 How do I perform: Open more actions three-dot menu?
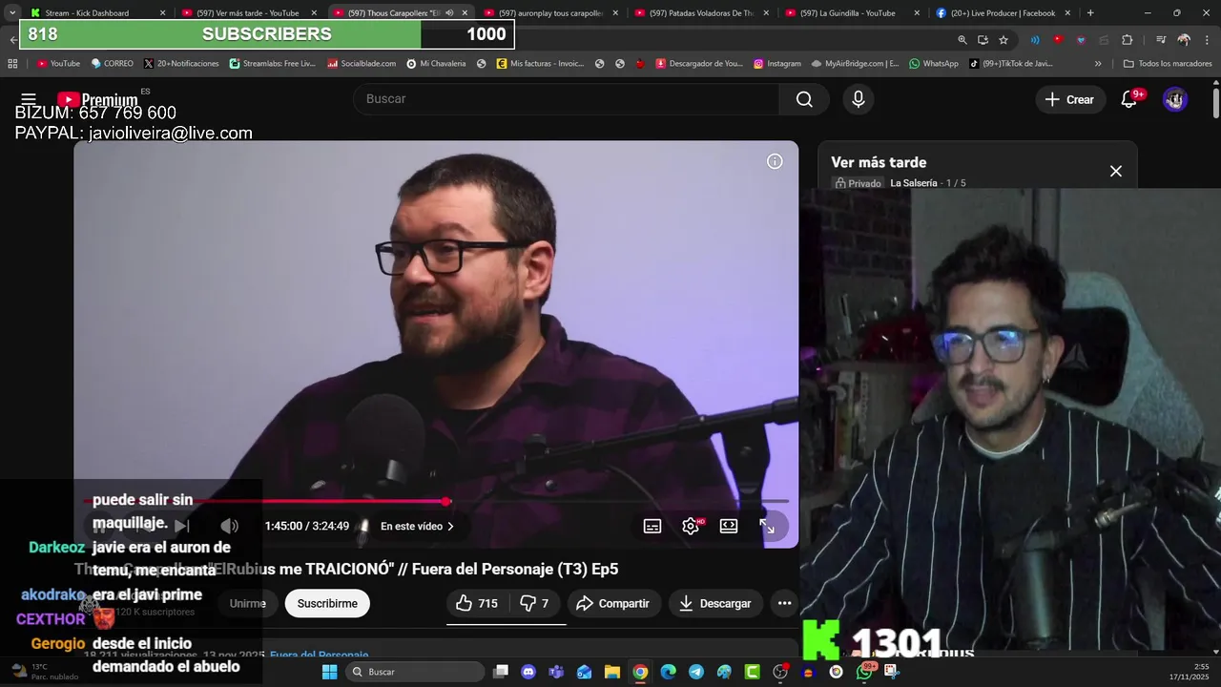[784, 603]
